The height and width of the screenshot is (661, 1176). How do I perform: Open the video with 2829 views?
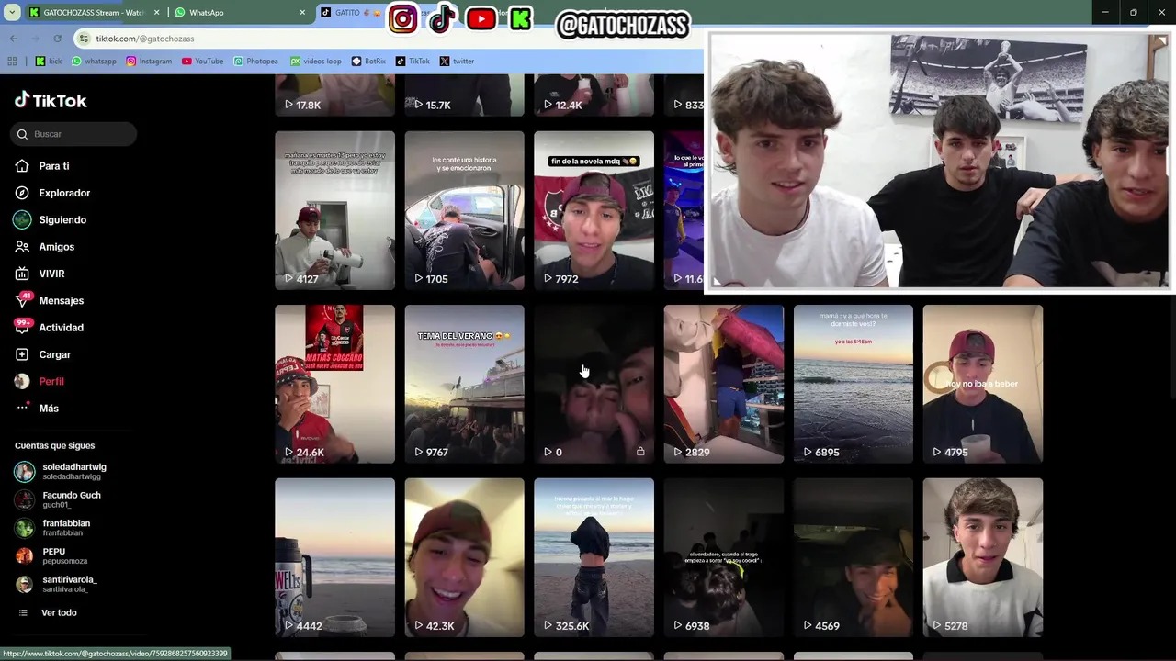tap(724, 384)
